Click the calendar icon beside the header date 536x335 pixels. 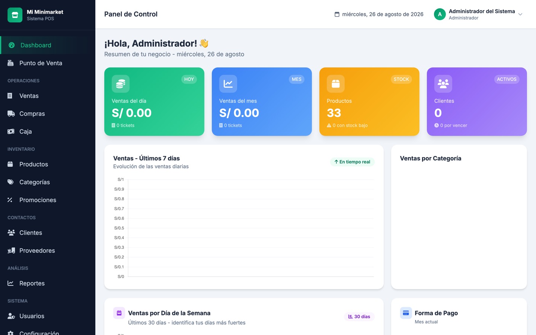(x=337, y=14)
